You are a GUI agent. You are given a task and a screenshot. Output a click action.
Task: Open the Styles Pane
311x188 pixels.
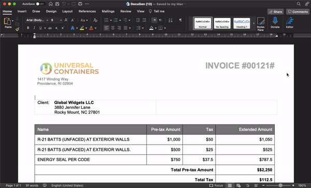click(x=261, y=24)
